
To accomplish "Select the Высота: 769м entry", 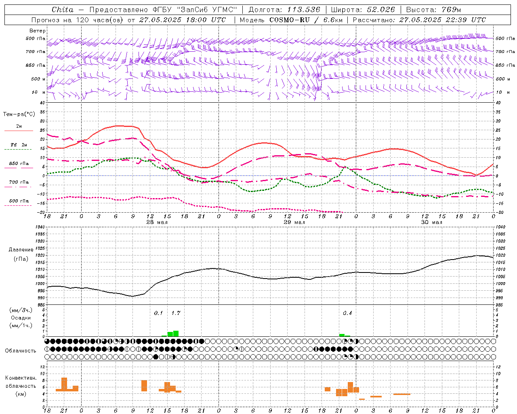I will click(433, 10).
